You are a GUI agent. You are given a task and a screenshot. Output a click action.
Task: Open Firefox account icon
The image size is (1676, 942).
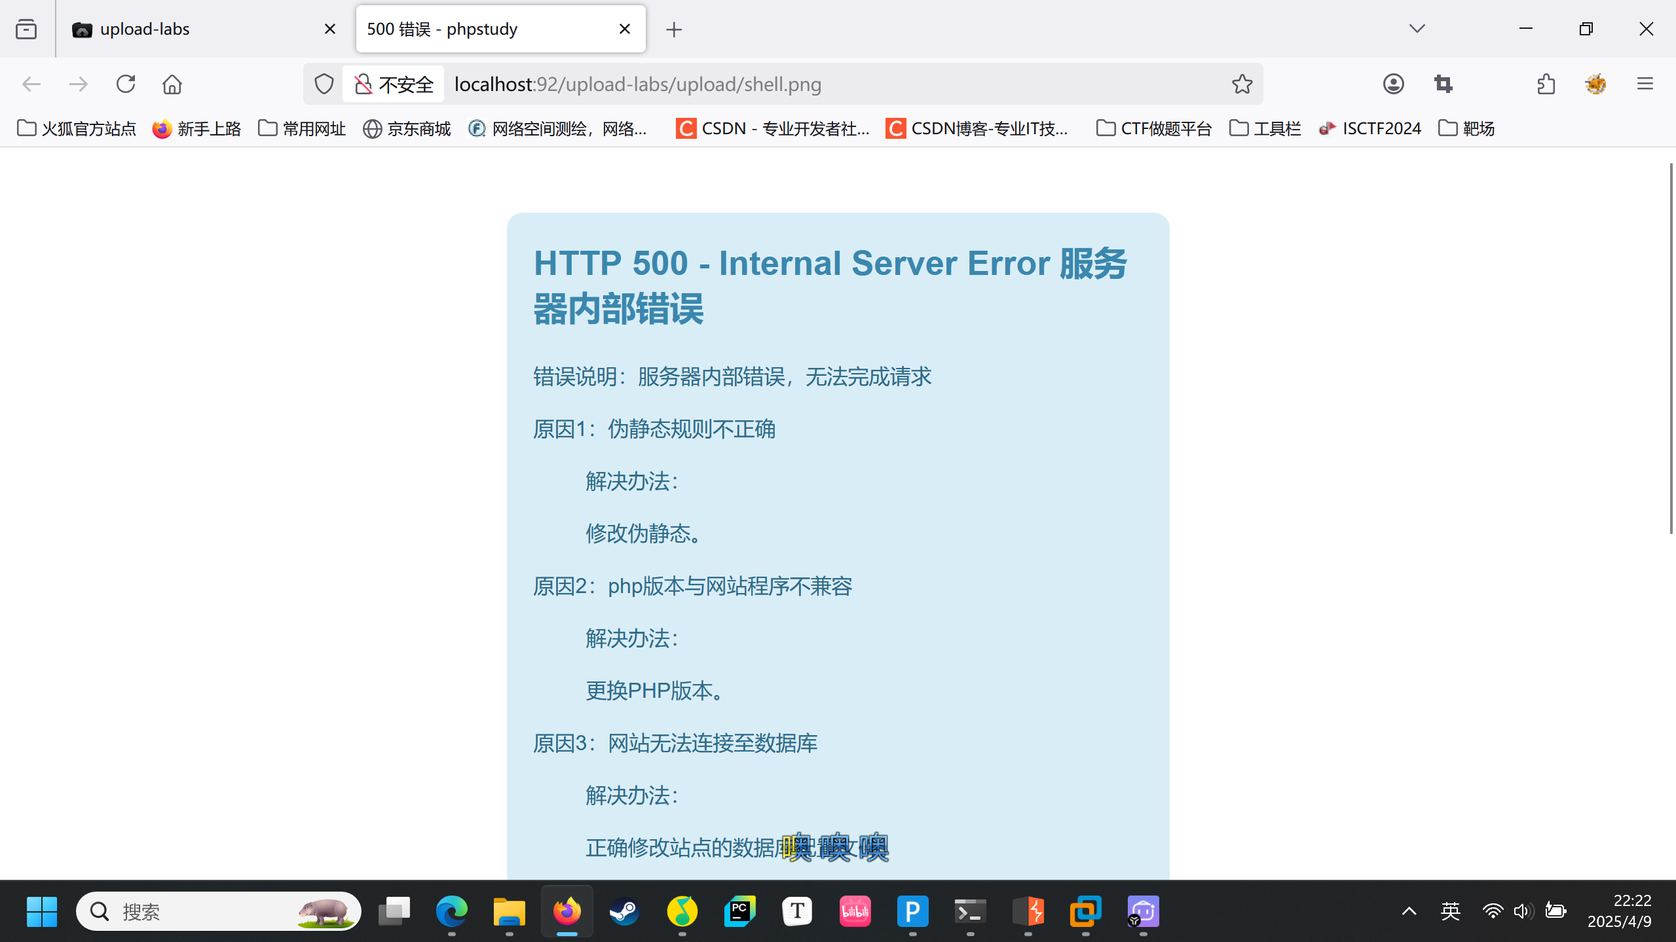pyautogui.click(x=1393, y=84)
